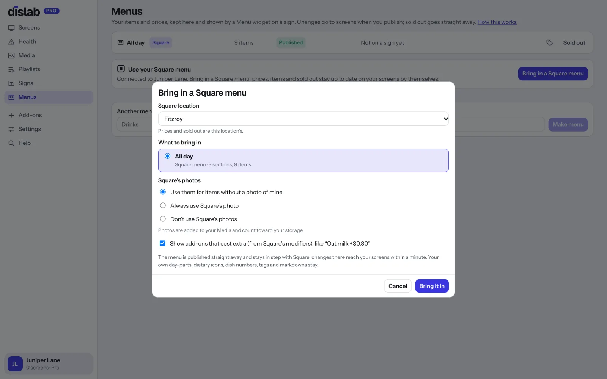This screenshot has height=379, width=607.
Task: Open Screens in the sidebar
Action: point(49,28)
